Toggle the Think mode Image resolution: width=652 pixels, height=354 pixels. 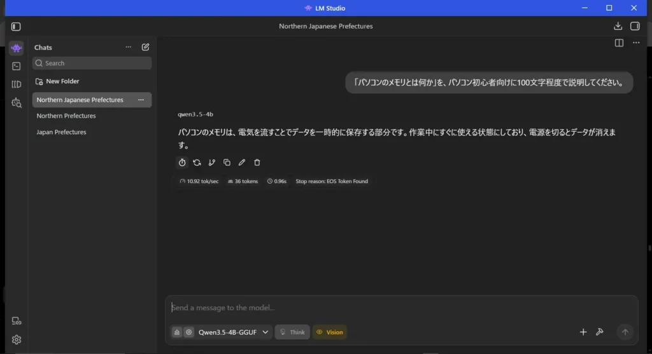click(x=292, y=332)
